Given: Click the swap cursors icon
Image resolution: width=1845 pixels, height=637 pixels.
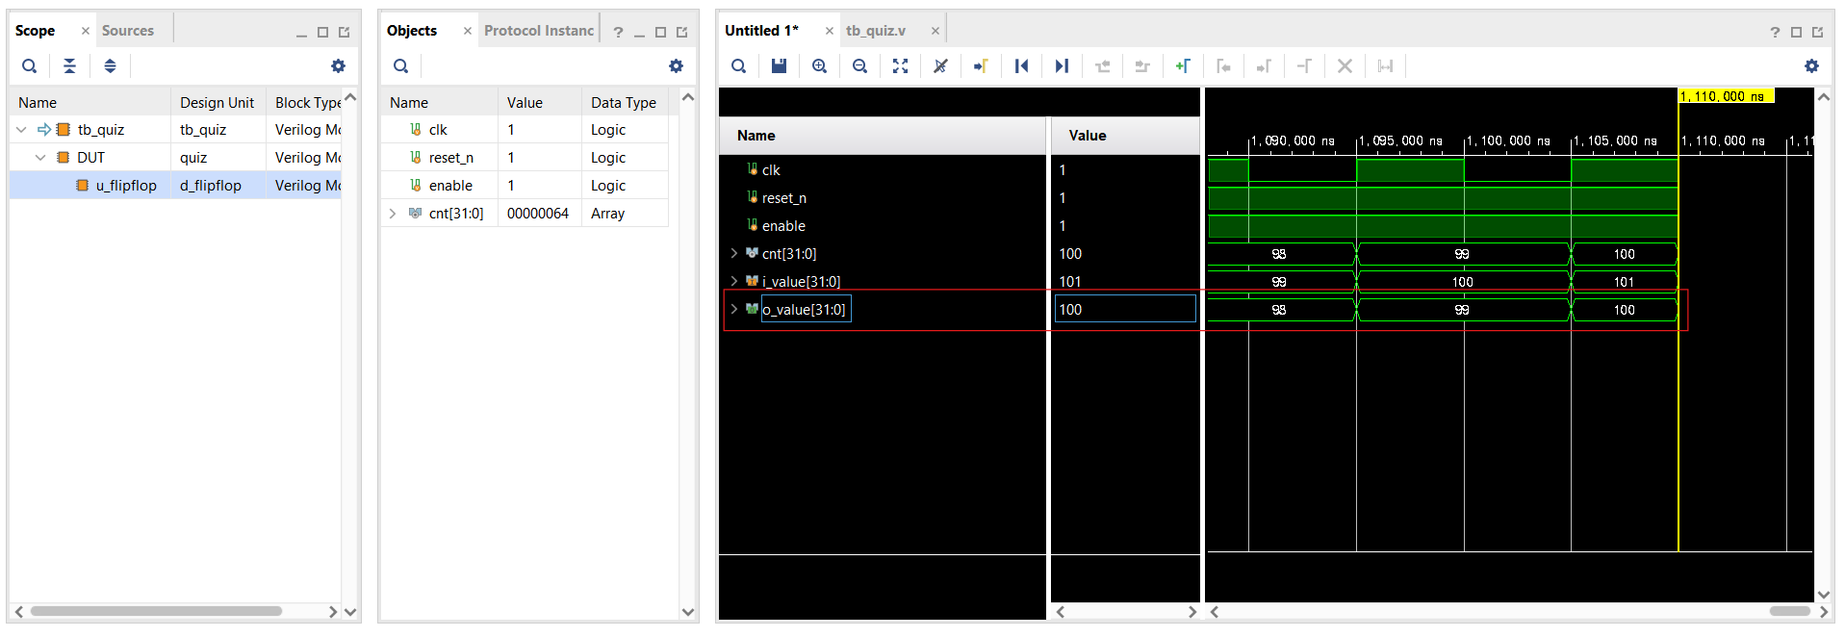Looking at the screenshot, I should (x=1304, y=66).
